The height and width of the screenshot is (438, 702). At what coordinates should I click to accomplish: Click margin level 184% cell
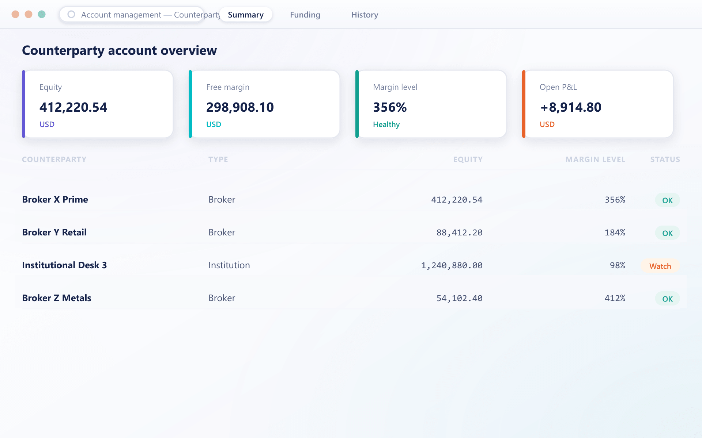point(615,233)
